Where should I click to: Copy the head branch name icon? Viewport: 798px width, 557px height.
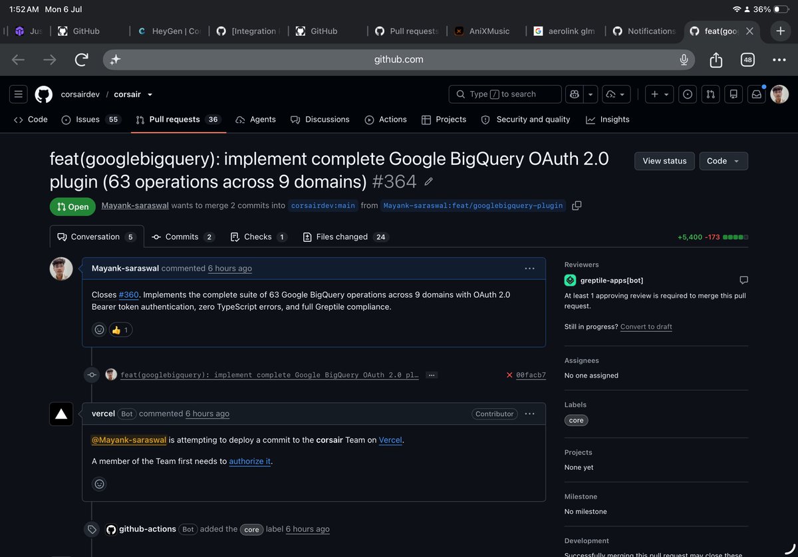tap(577, 205)
